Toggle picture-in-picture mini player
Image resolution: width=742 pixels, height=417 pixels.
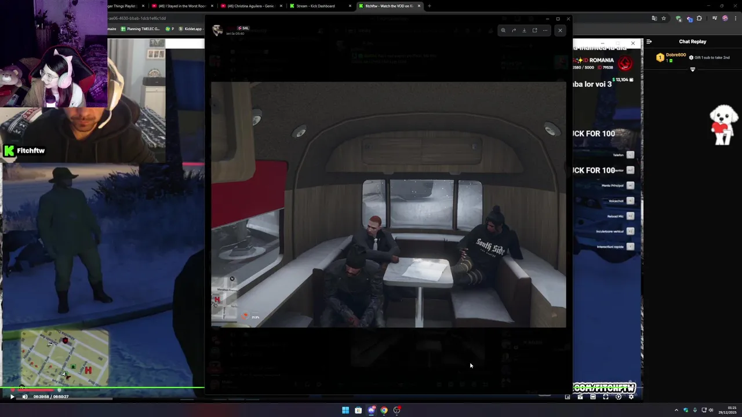coord(568,397)
